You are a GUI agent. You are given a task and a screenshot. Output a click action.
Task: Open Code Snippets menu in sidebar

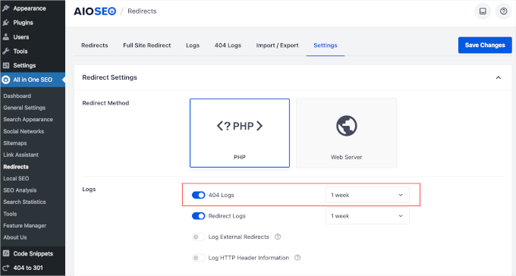click(33, 253)
